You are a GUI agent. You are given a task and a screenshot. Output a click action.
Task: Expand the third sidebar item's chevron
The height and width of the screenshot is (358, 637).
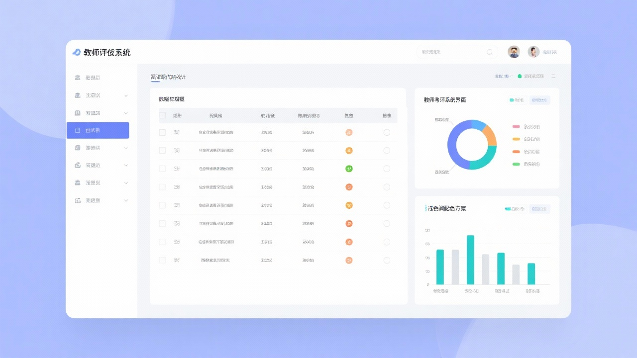(x=126, y=113)
